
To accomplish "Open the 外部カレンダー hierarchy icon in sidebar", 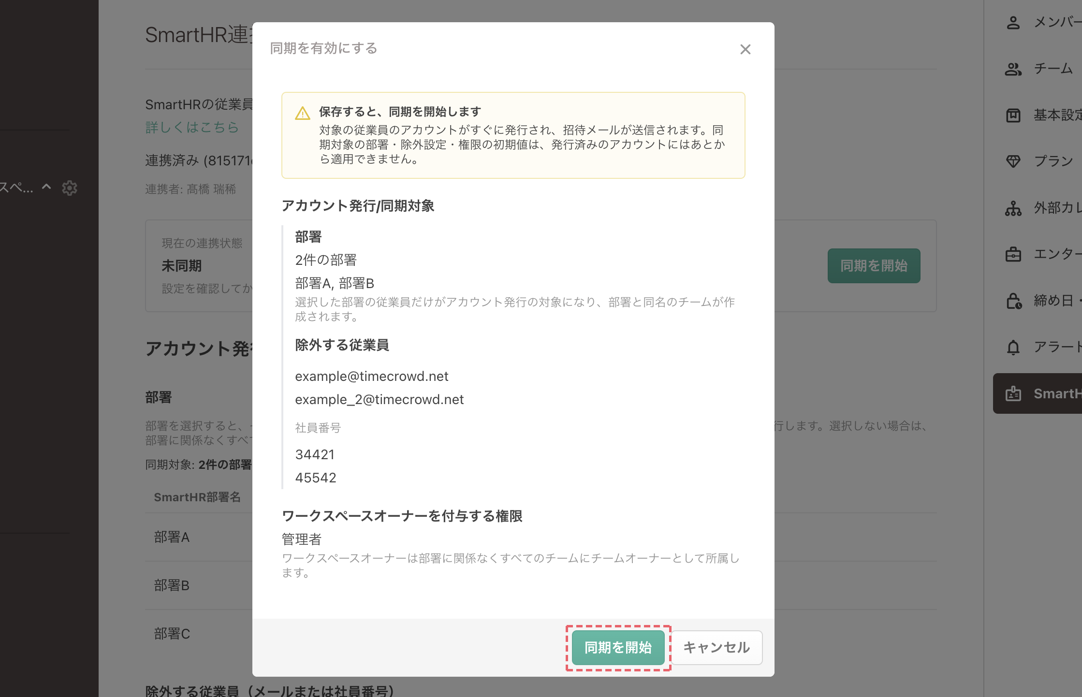I will point(1013,208).
